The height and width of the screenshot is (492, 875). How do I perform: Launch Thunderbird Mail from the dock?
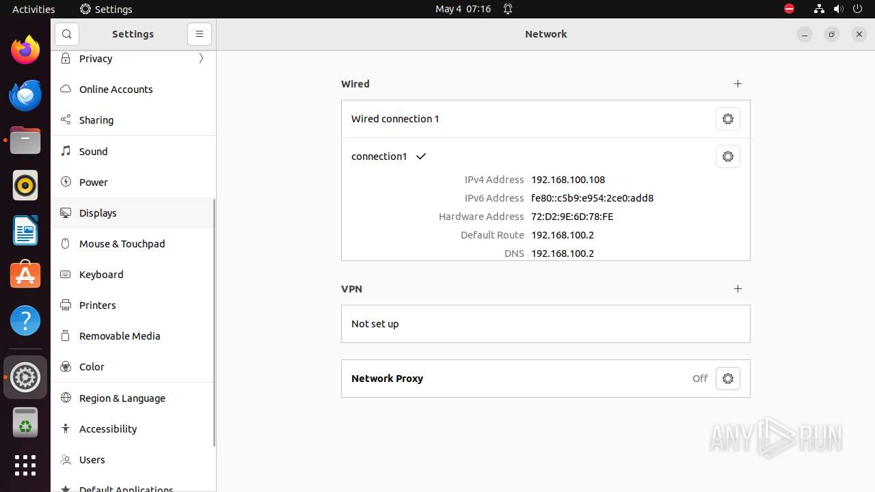(25, 95)
